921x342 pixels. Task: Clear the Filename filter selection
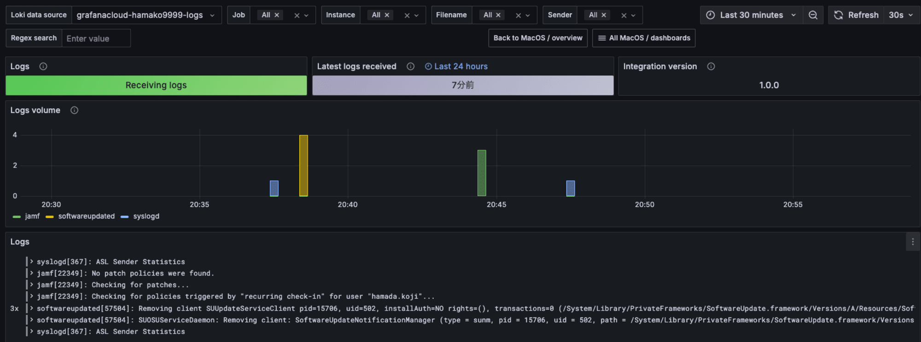tap(518, 16)
